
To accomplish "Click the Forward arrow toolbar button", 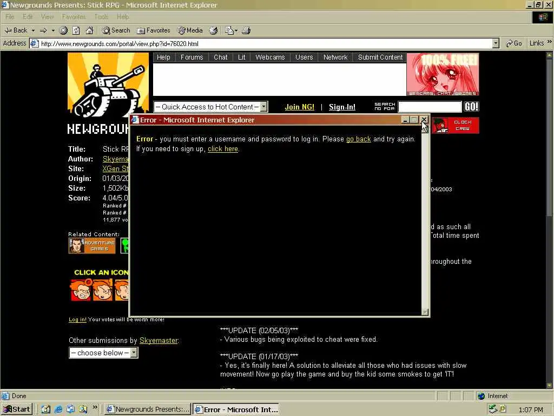I will tap(43, 30).
